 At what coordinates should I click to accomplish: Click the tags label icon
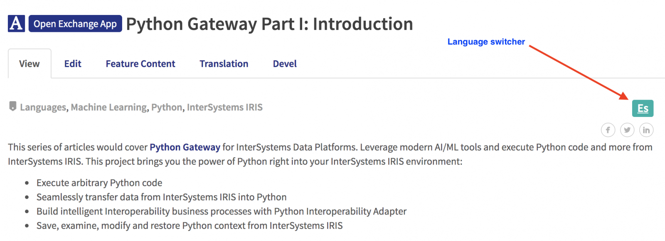pyautogui.click(x=13, y=107)
